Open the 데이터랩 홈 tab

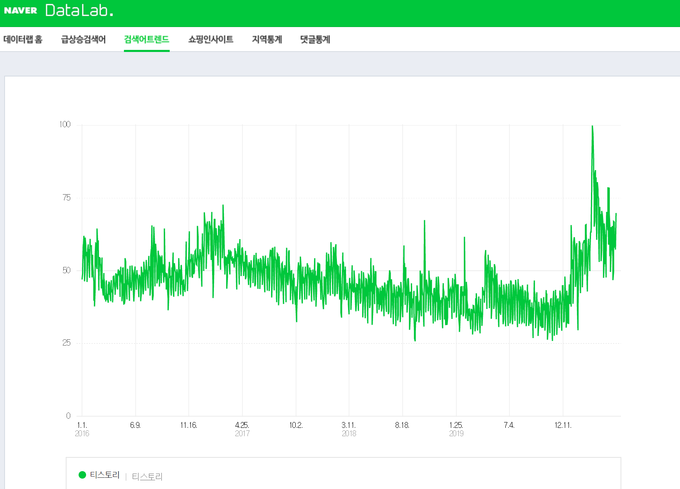[x=23, y=40]
